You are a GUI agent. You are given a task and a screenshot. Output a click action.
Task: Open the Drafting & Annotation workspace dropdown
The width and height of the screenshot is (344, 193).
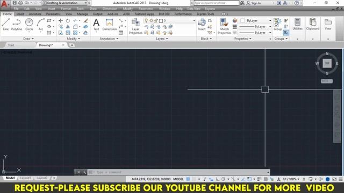[x=64, y=3]
